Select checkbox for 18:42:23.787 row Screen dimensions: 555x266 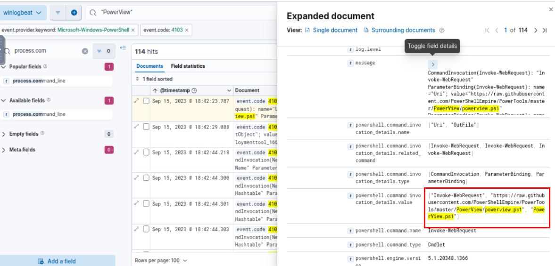pyautogui.click(x=146, y=101)
